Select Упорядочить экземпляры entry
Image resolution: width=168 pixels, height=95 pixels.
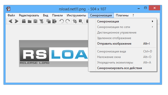coord(122,62)
